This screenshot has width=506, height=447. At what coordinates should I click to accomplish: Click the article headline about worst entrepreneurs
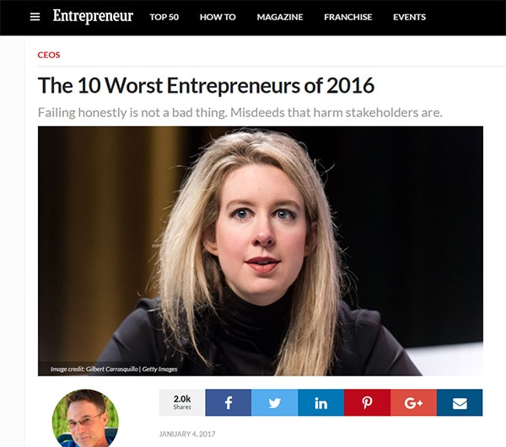[206, 86]
